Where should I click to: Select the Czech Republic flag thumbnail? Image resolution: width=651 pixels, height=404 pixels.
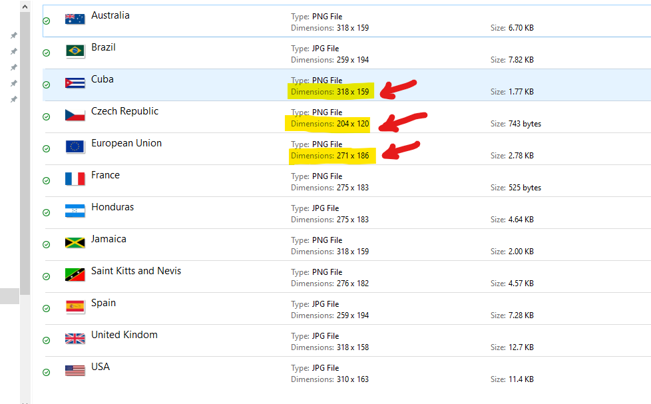tap(75, 114)
